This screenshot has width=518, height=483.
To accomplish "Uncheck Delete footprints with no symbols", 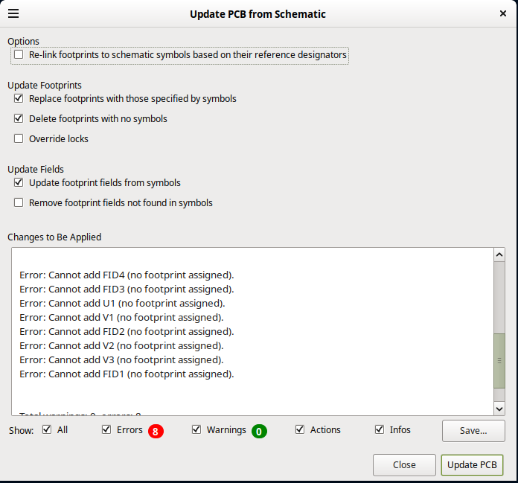I will point(19,118).
